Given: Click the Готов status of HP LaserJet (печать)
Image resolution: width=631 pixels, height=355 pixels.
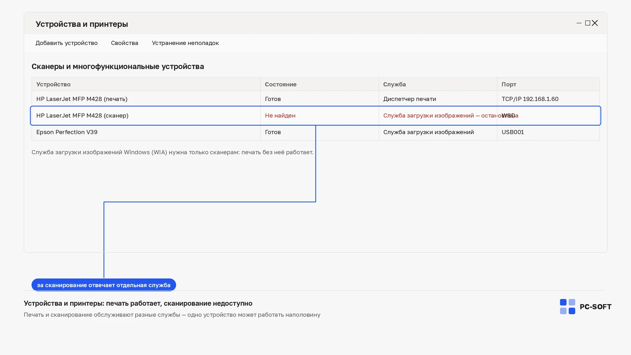Looking at the screenshot, I should point(273,99).
